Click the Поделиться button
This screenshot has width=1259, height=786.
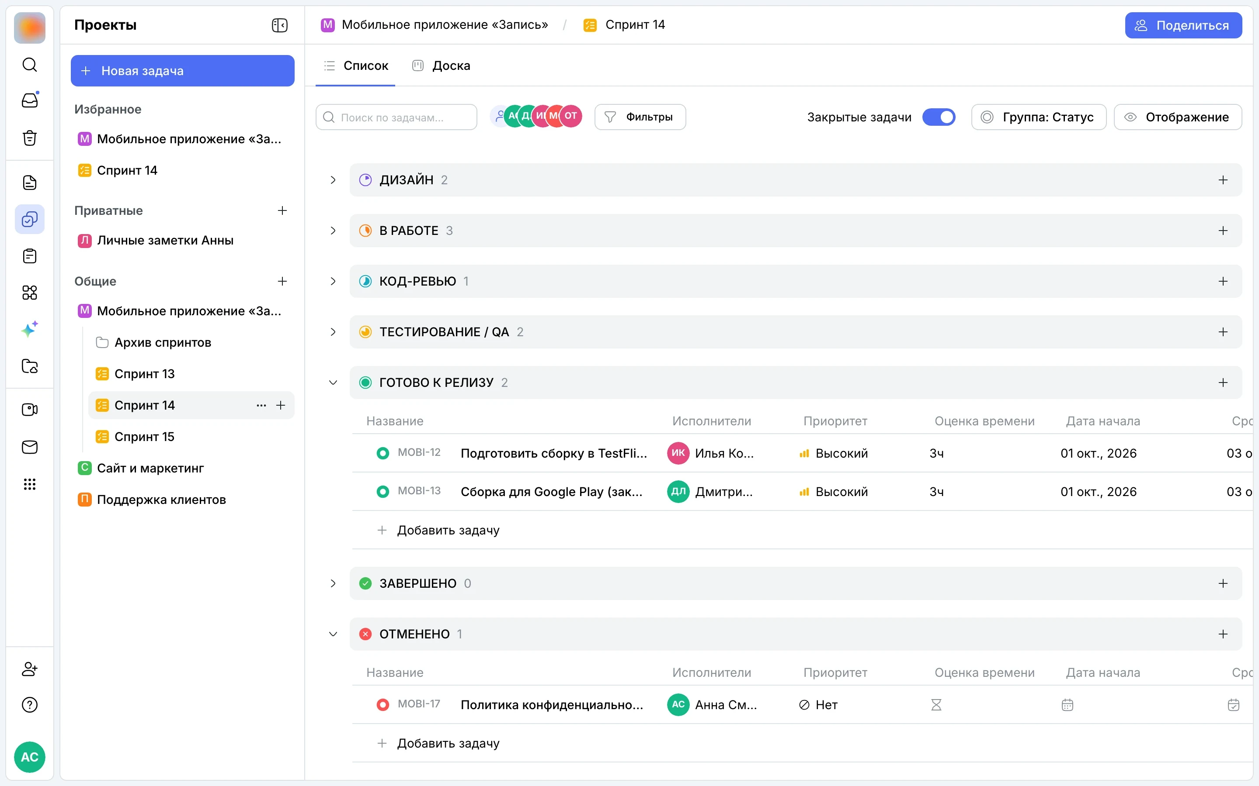(1183, 25)
